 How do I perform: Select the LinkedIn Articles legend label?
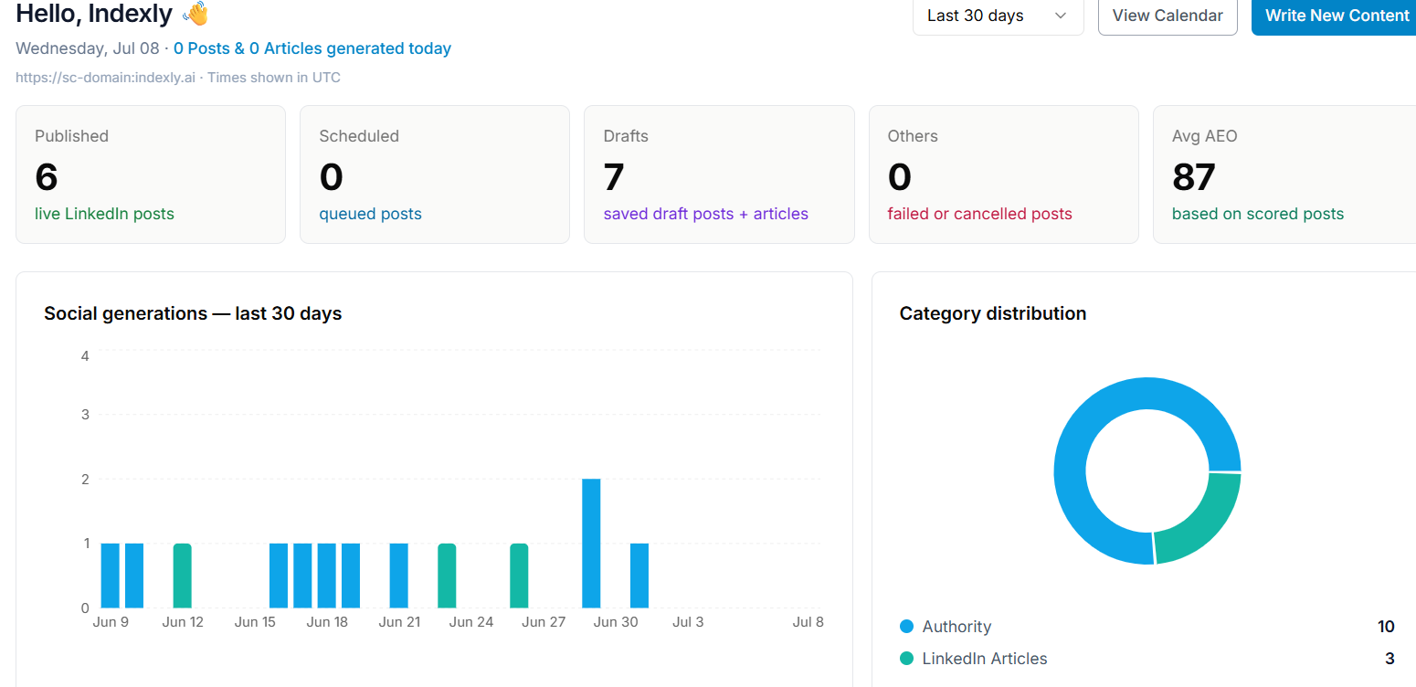[985, 659]
